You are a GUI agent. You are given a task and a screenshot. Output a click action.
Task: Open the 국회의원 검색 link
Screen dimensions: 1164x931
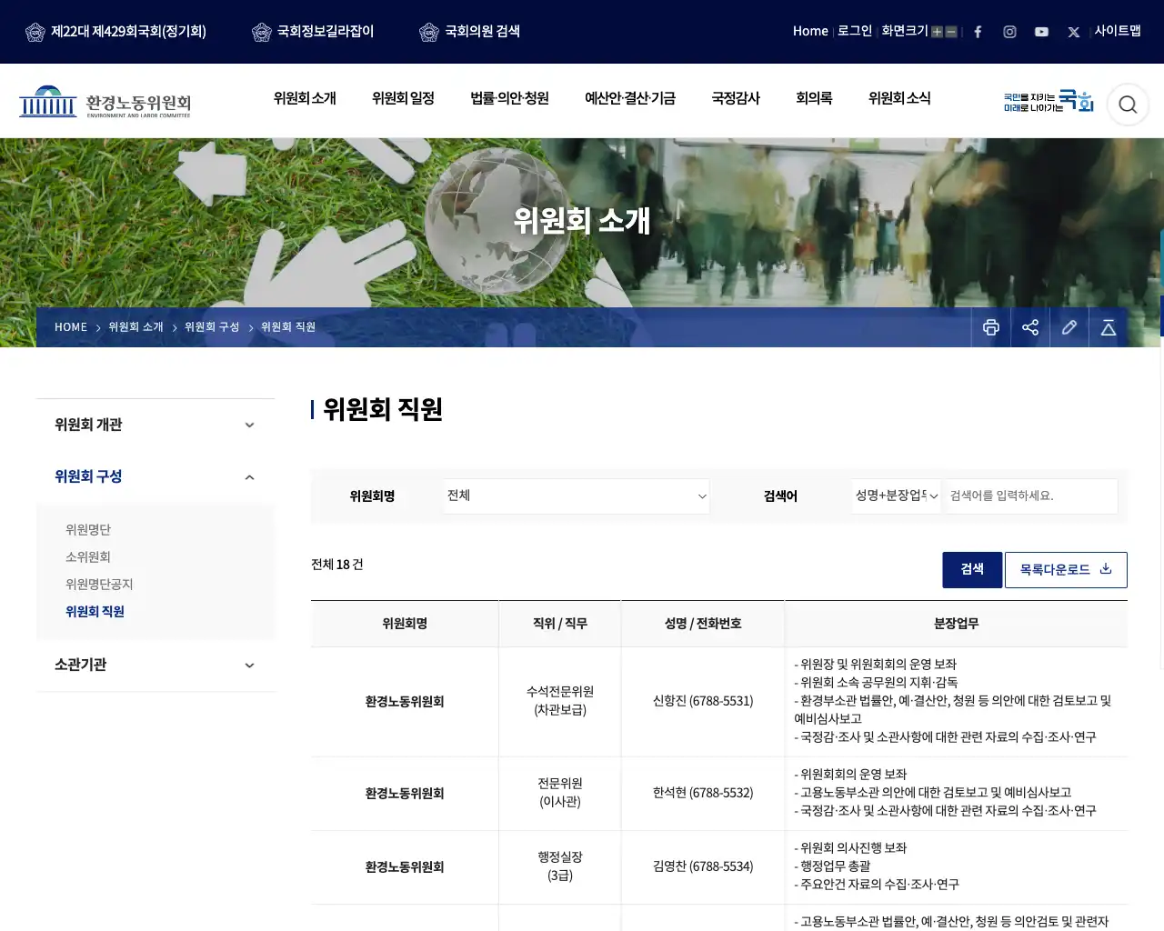point(482,31)
